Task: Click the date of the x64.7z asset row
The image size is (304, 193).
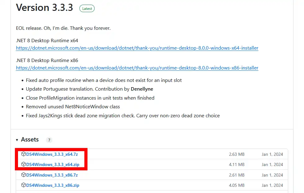Action: coord(272,155)
